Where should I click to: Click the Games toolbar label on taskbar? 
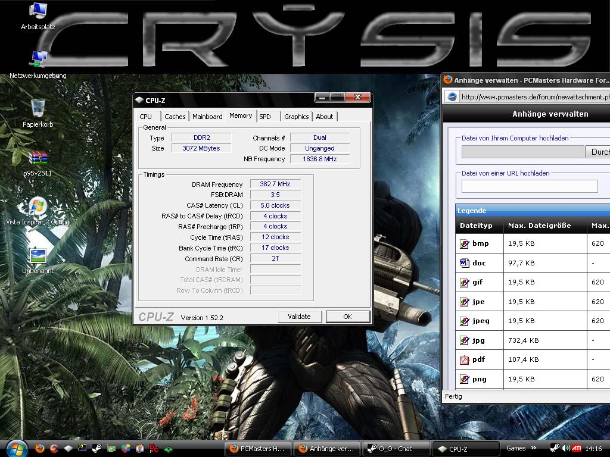pos(516,448)
